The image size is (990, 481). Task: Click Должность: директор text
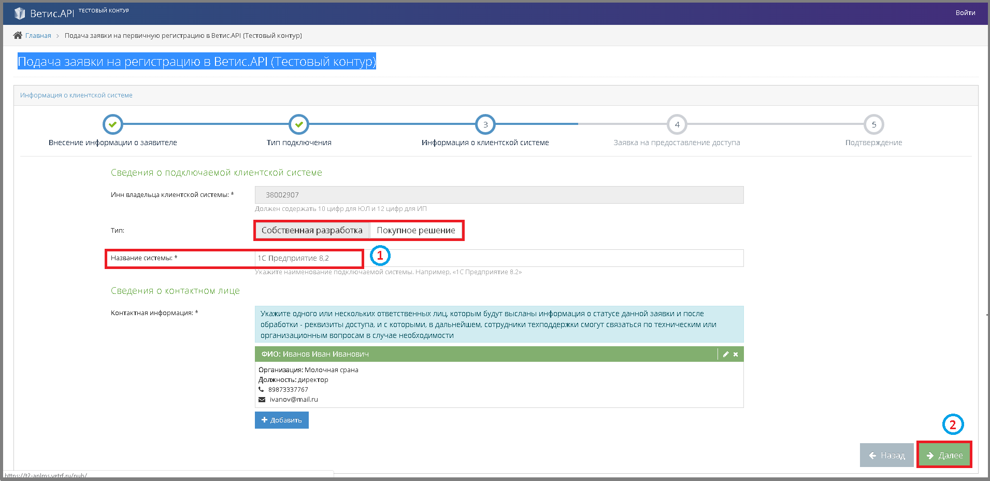(293, 380)
